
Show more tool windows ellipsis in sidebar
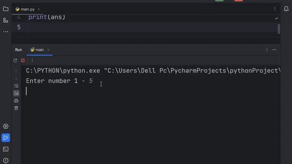pos(6,31)
